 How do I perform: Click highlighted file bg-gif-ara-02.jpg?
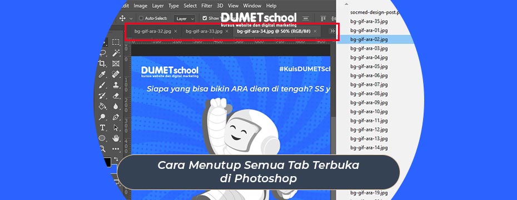(x=369, y=39)
